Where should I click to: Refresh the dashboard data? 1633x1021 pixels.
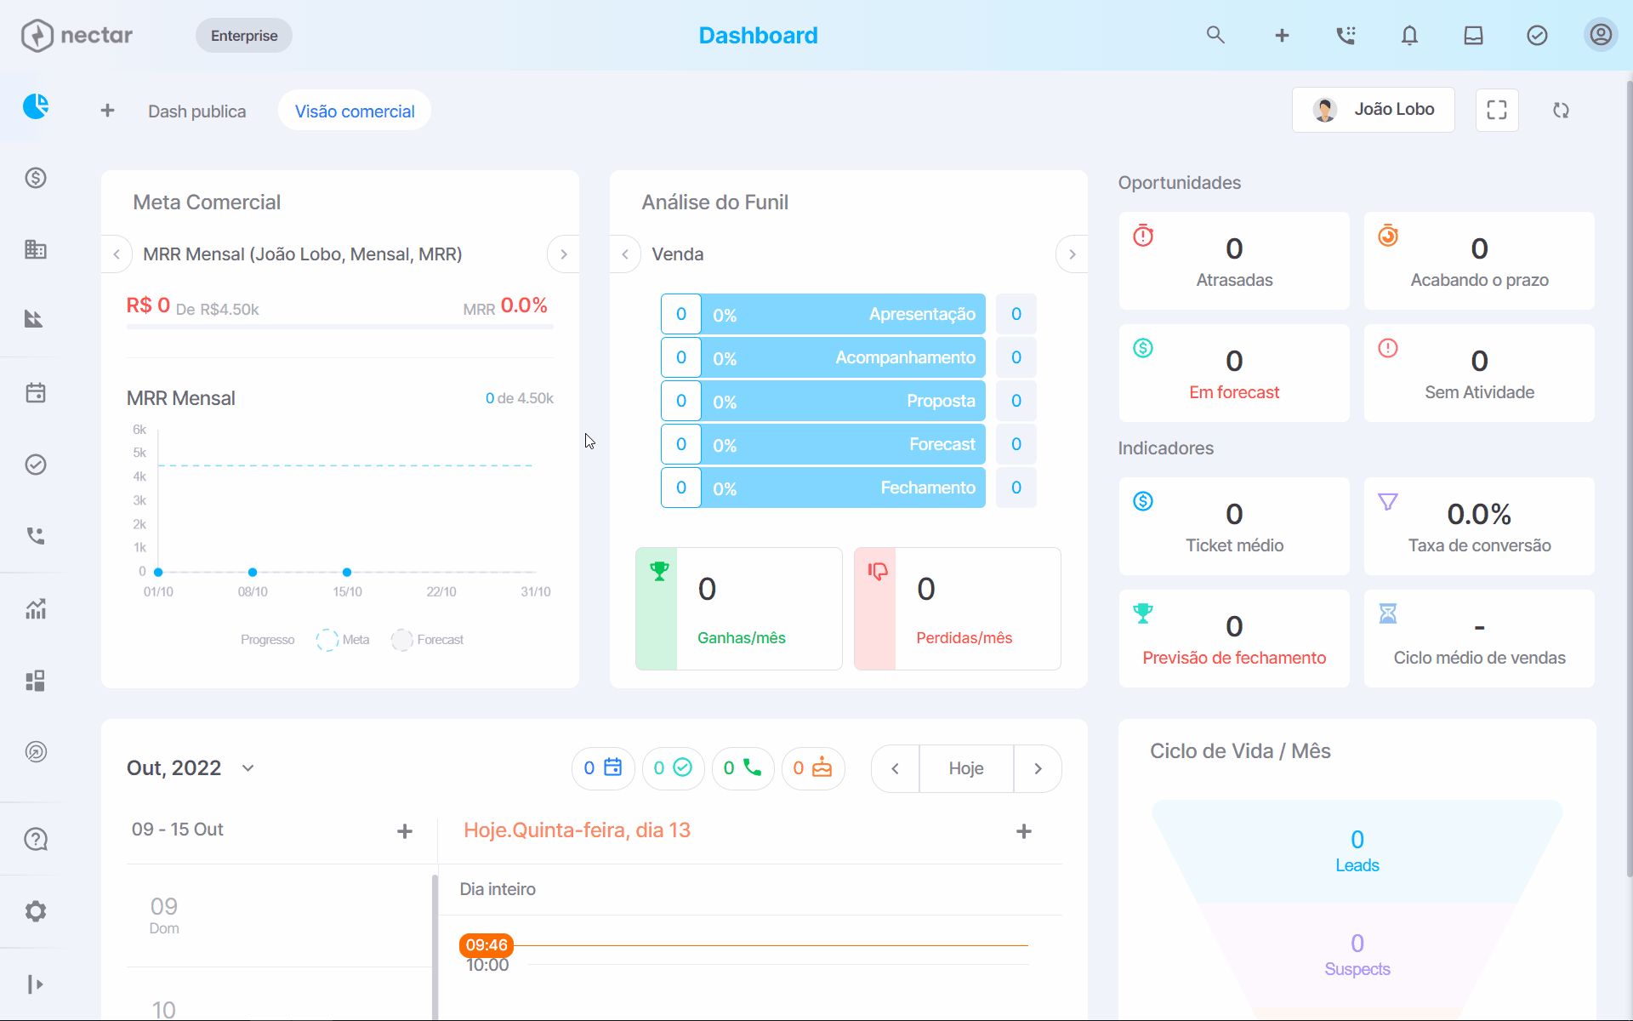pyautogui.click(x=1561, y=110)
